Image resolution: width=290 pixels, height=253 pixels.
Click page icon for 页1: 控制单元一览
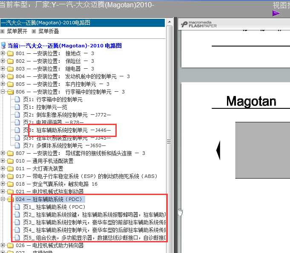tap(17, 107)
